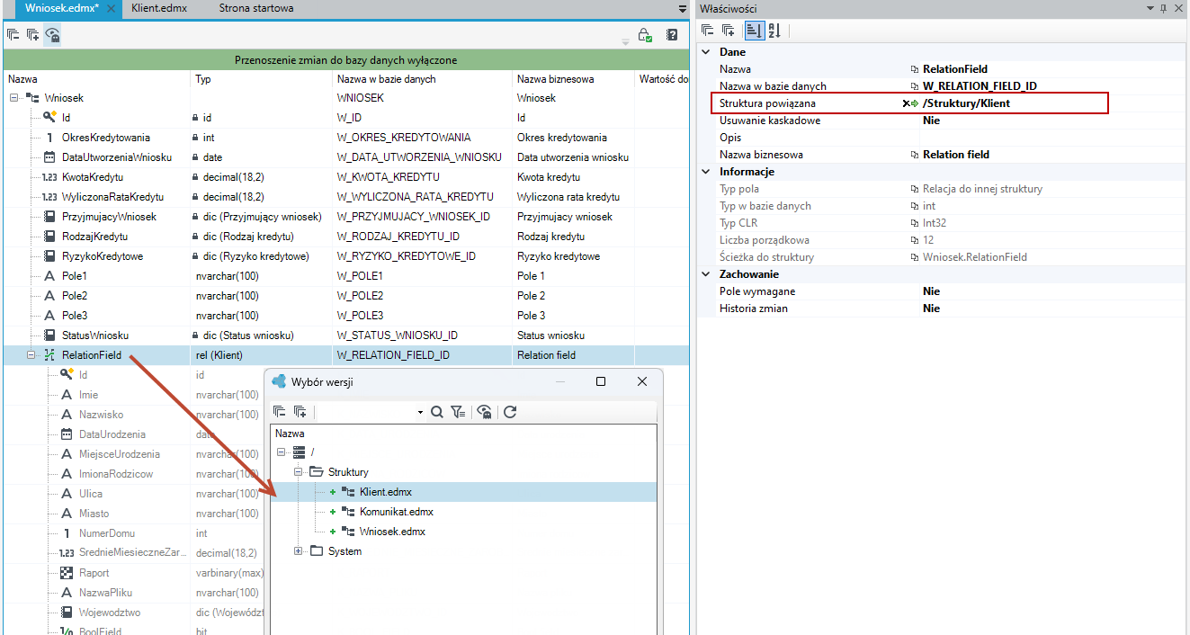Refresh the Wybór wersji tree
This screenshot has height=635, width=1190.
[510, 412]
